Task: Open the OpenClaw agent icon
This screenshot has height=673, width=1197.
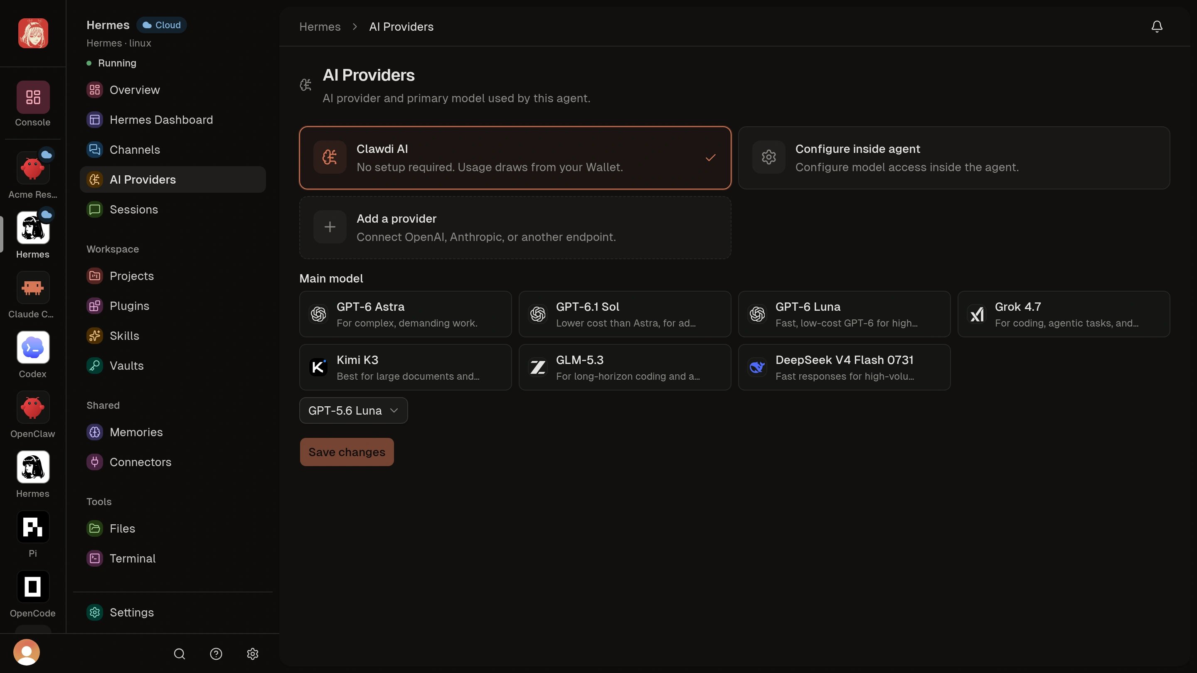Action: click(33, 407)
